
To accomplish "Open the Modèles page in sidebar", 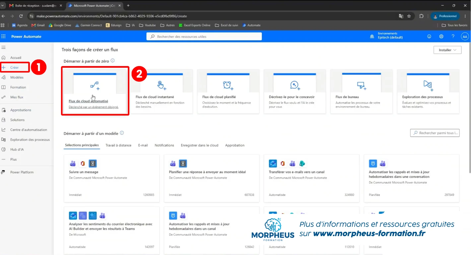I will click(17, 77).
